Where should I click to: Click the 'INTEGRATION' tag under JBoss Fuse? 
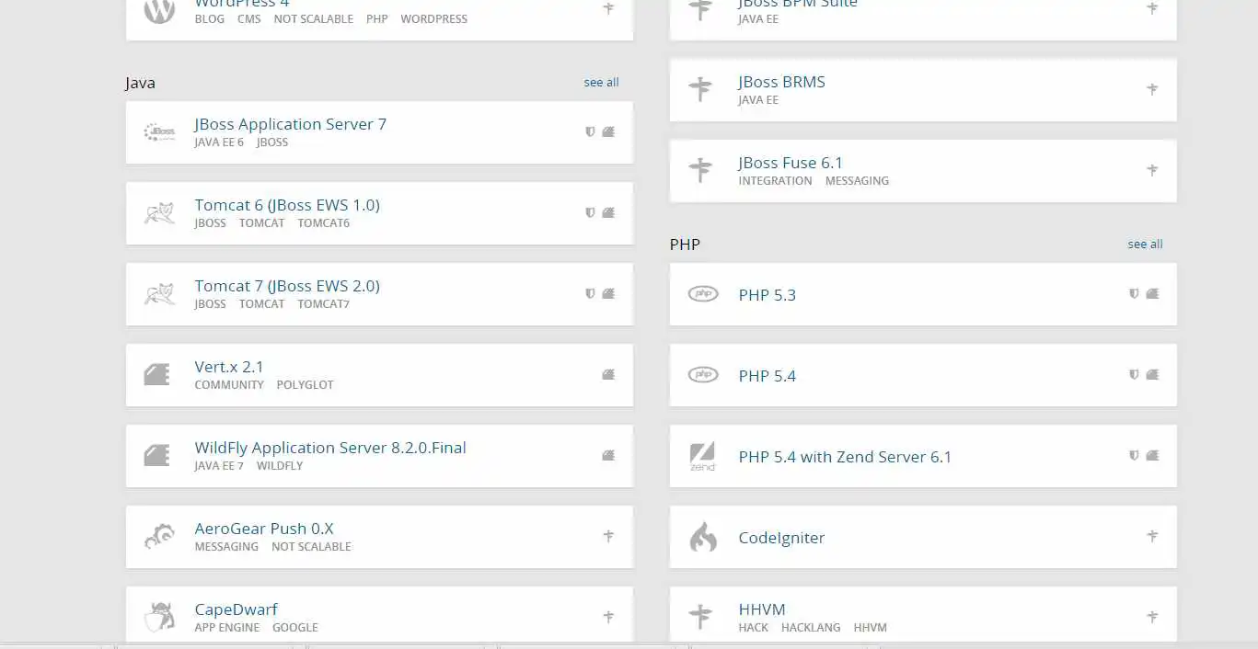(775, 181)
